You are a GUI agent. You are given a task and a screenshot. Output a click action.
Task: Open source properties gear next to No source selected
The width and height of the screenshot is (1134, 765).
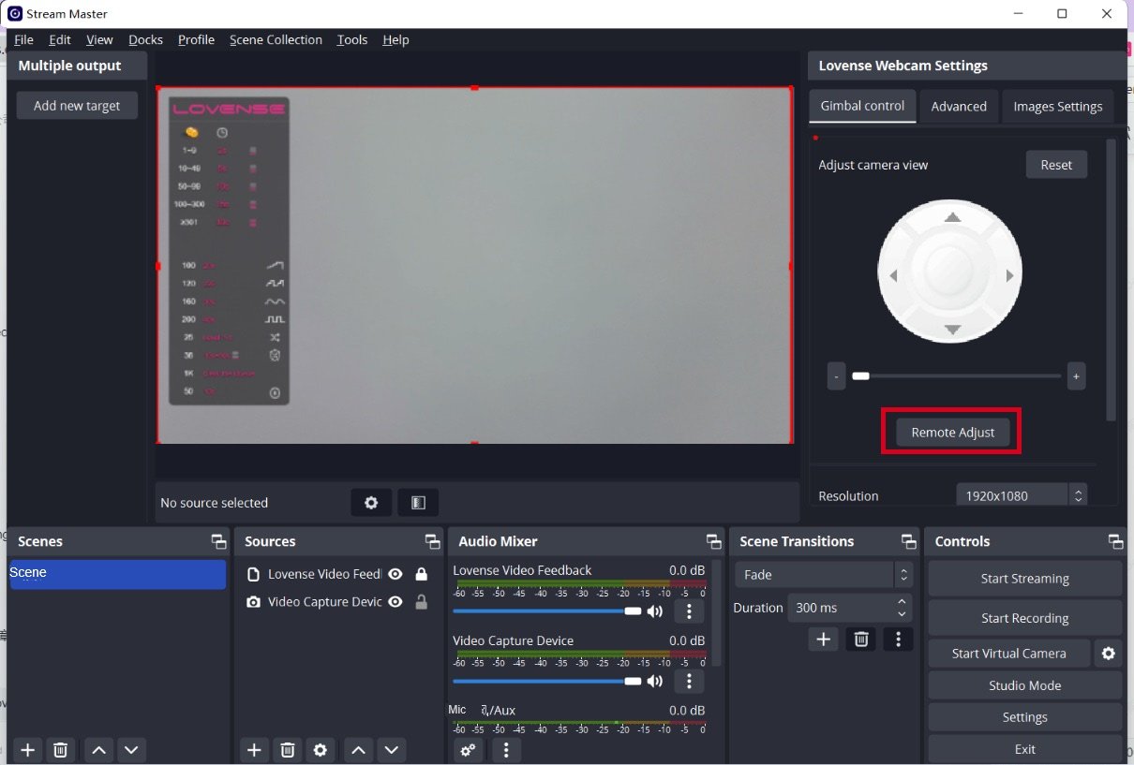[371, 503]
